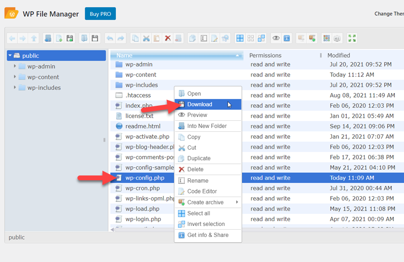Image resolution: width=404 pixels, height=262 pixels.
Task: Choose Cut from context menu
Action: pos(208,148)
